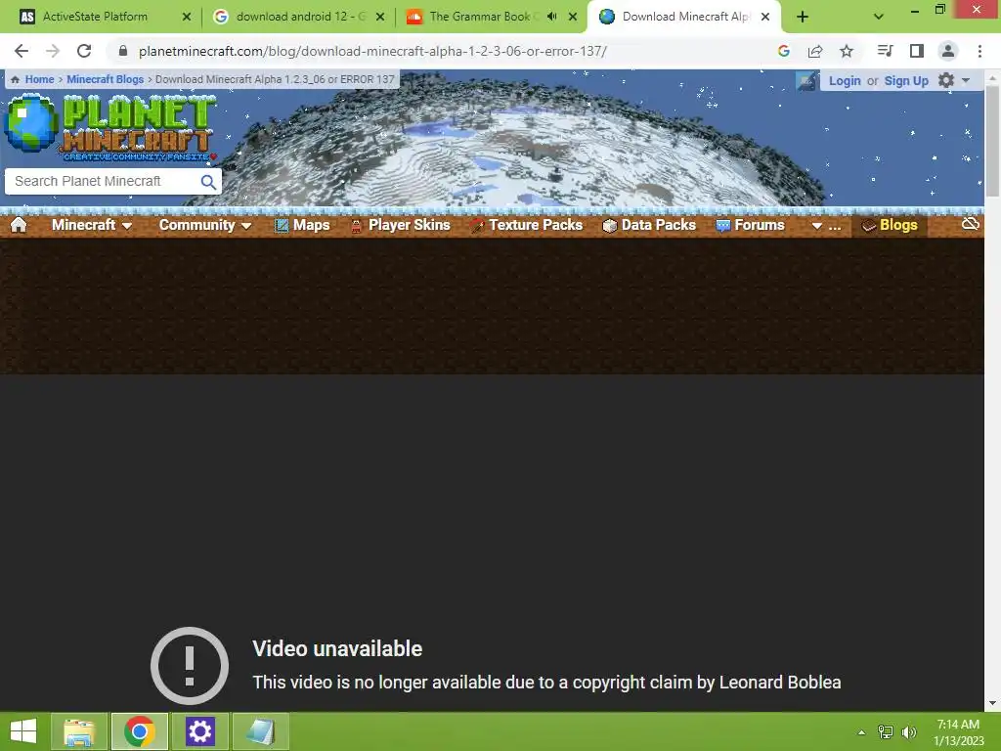Click the address bar URL
The height and width of the screenshot is (751, 1001).
click(x=372, y=51)
